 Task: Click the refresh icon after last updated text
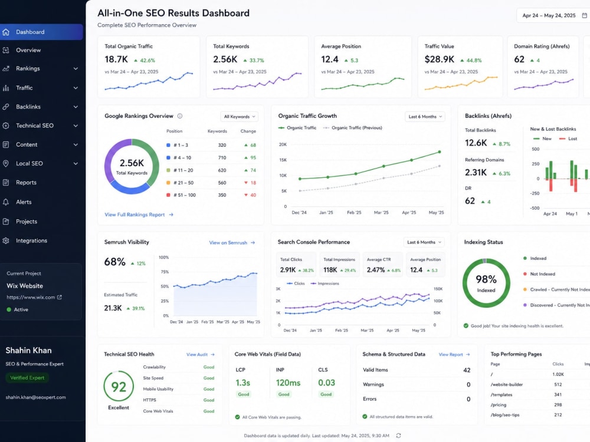point(398,436)
